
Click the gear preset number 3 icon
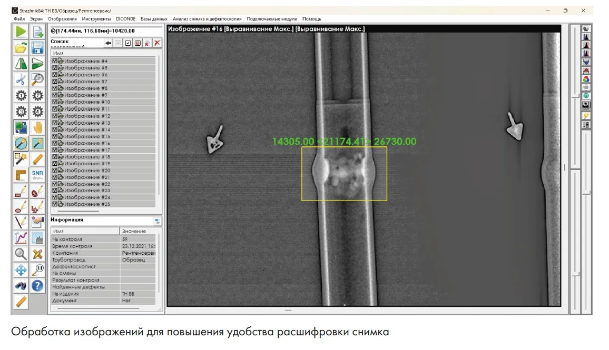pyautogui.click(x=21, y=112)
